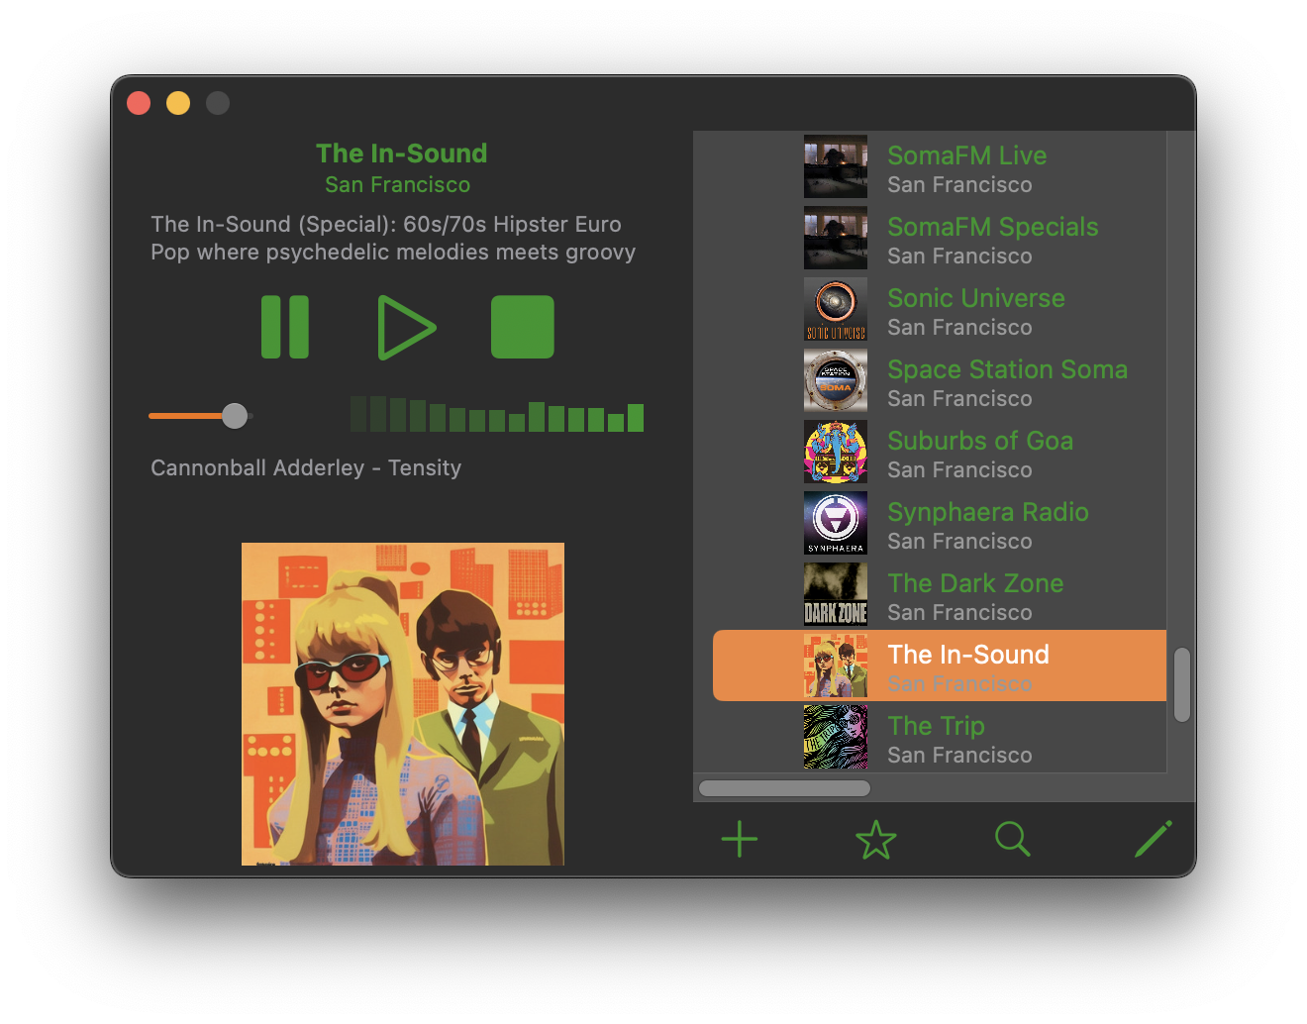
Task: Choose the Sonic Universe station name
Action: pyautogui.click(x=976, y=298)
